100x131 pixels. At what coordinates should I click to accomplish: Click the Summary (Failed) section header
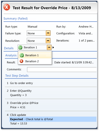pyautogui.click(x=16, y=19)
